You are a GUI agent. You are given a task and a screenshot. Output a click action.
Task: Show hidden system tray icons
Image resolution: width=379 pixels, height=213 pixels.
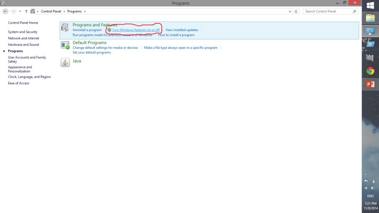(366, 175)
